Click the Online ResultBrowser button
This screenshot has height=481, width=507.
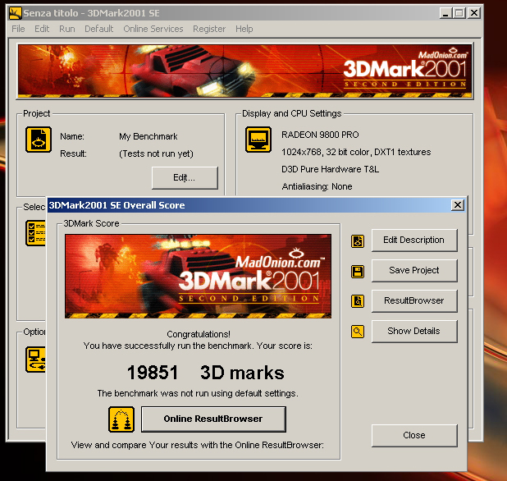(213, 419)
